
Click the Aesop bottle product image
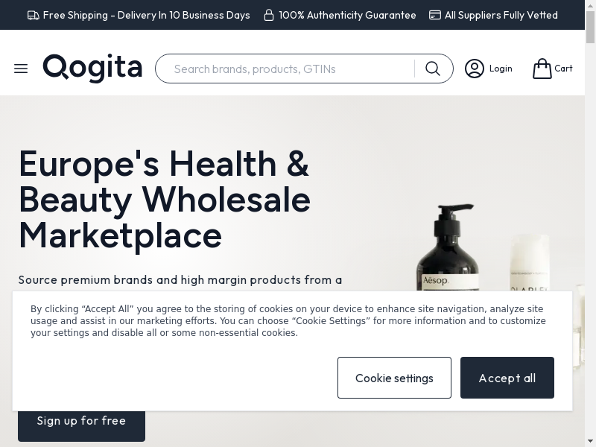pos(448,248)
